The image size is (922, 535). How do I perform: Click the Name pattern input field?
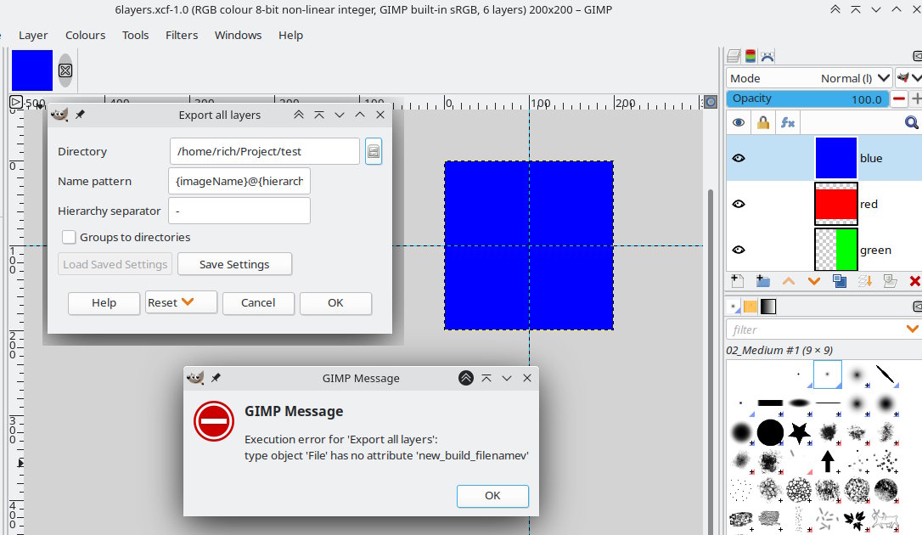(x=239, y=181)
